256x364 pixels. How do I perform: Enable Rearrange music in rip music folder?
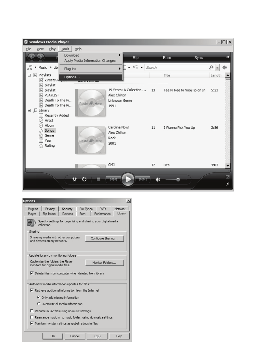[x=32, y=317]
